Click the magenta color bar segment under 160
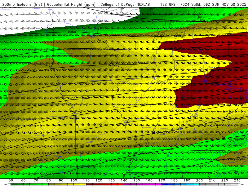The height and width of the screenshot is (186, 248). coord(152,184)
